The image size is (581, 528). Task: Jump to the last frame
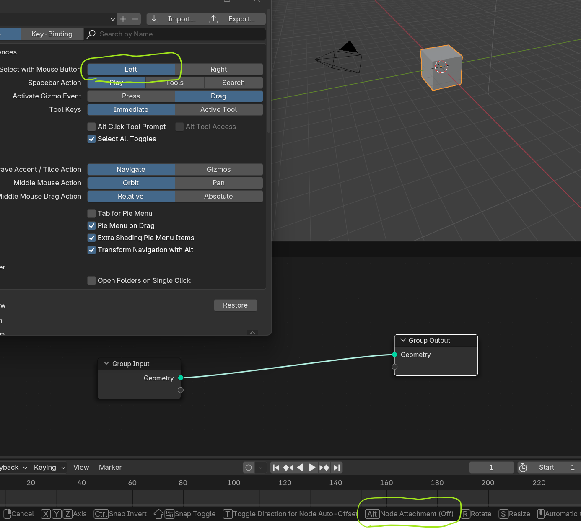[x=337, y=468]
